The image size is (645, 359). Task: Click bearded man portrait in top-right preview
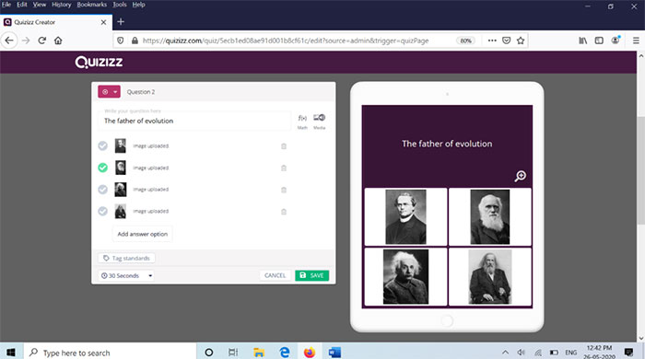click(490, 217)
